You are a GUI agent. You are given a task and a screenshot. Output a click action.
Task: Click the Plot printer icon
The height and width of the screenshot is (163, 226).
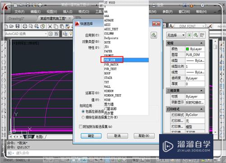point(25,26)
